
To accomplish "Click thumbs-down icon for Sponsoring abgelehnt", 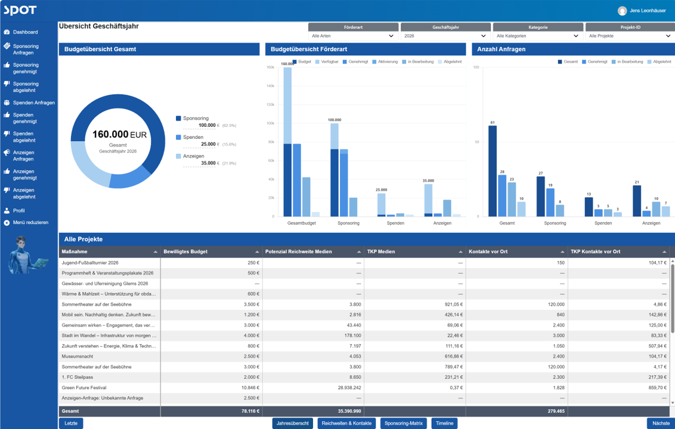I will coord(7,84).
